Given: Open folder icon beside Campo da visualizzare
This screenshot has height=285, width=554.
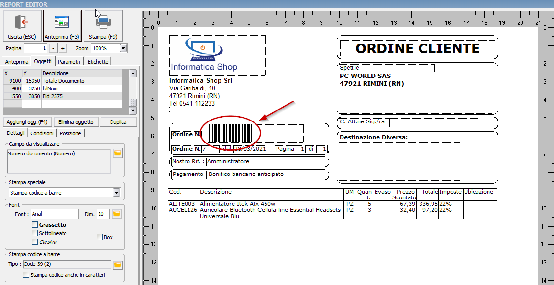Looking at the screenshot, I should [118, 153].
